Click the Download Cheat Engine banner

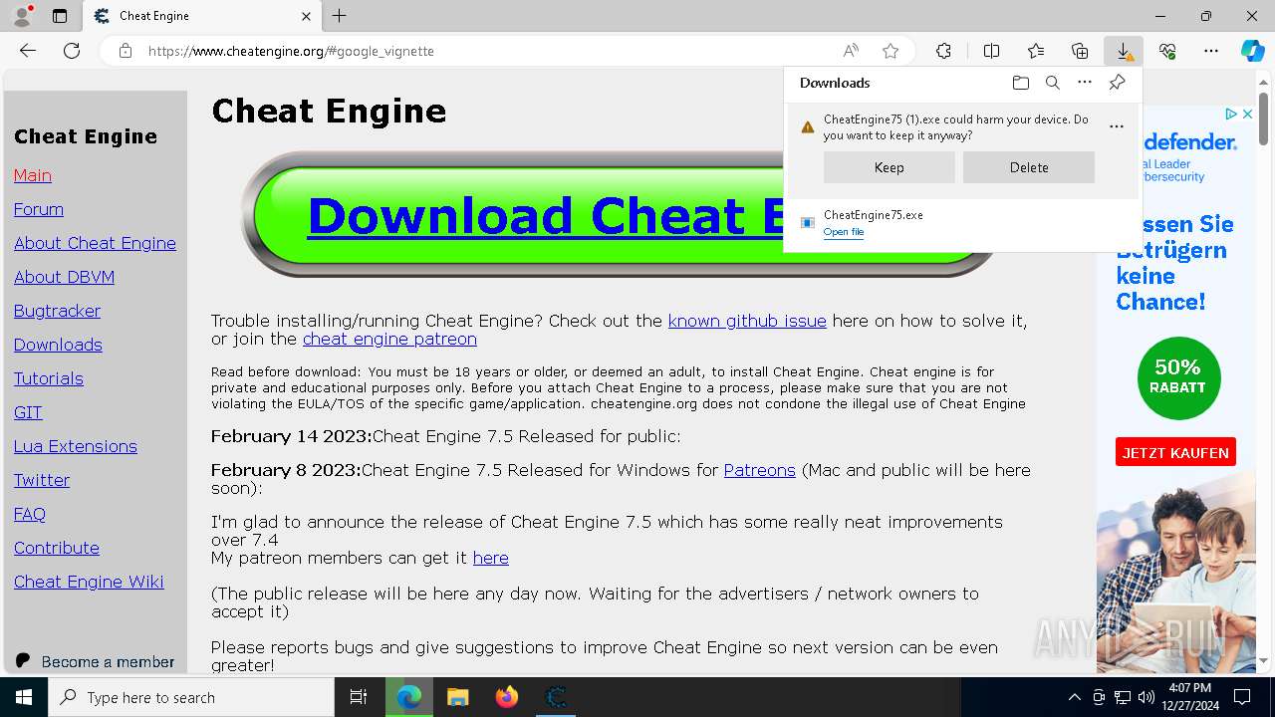tap(618, 214)
